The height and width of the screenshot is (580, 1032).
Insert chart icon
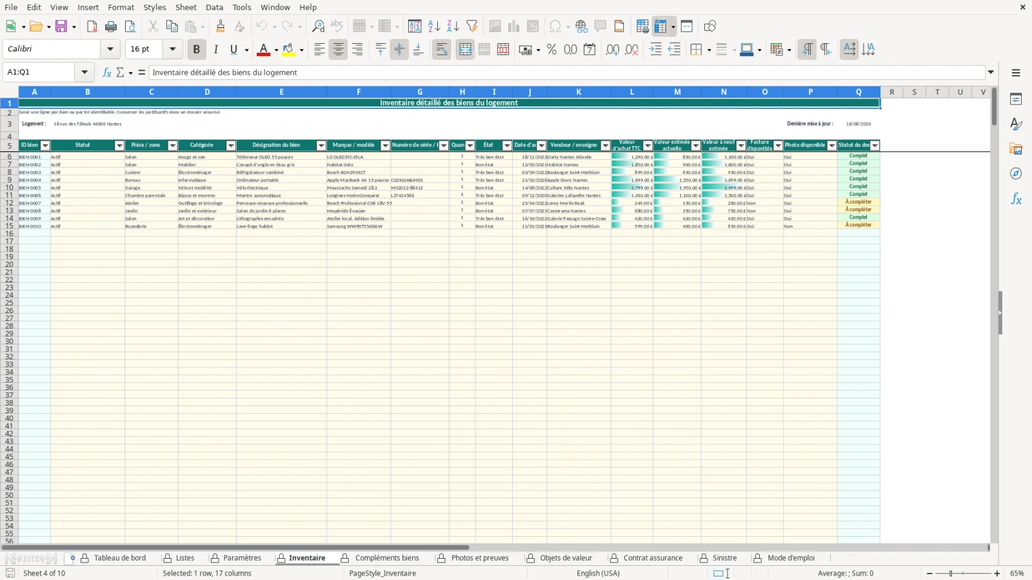point(513,26)
